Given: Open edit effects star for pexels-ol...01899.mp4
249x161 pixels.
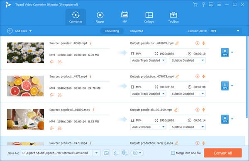Looking at the screenshot, I should point(52,128).
